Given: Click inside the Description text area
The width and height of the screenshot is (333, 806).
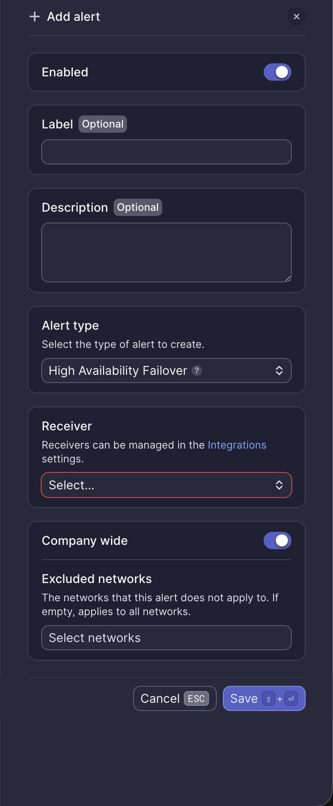Looking at the screenshot, I should [166, 252].
